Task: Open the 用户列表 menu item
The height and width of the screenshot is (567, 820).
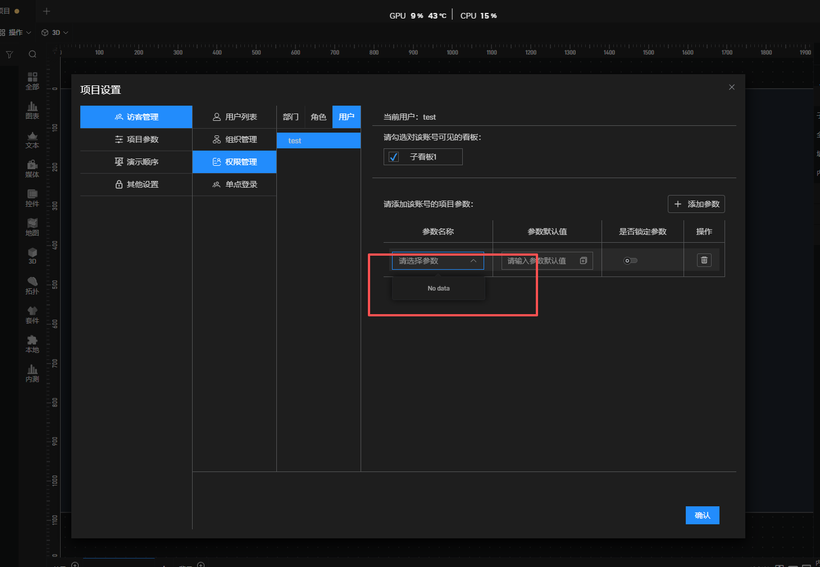Action: pos(235,117)
